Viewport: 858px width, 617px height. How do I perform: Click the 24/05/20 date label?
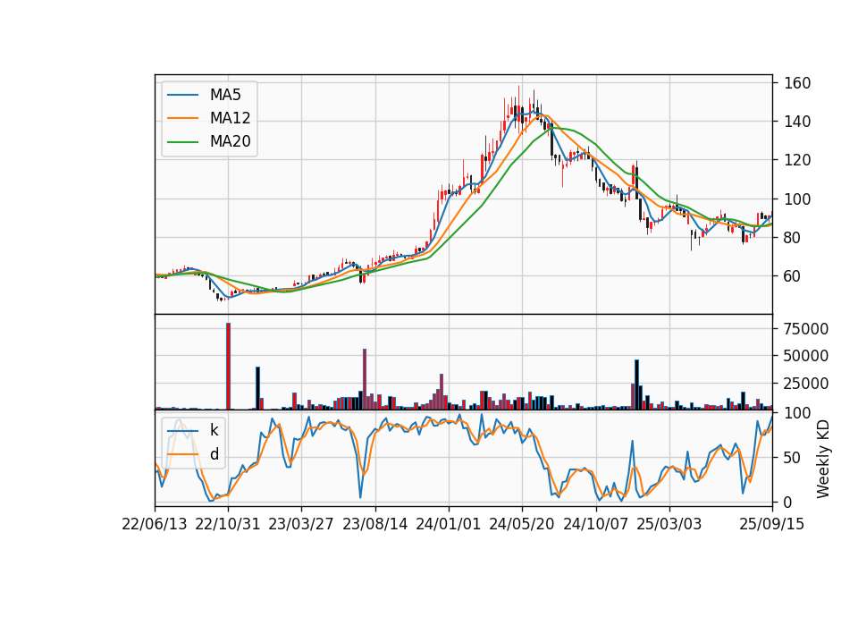tap(521, 524)
